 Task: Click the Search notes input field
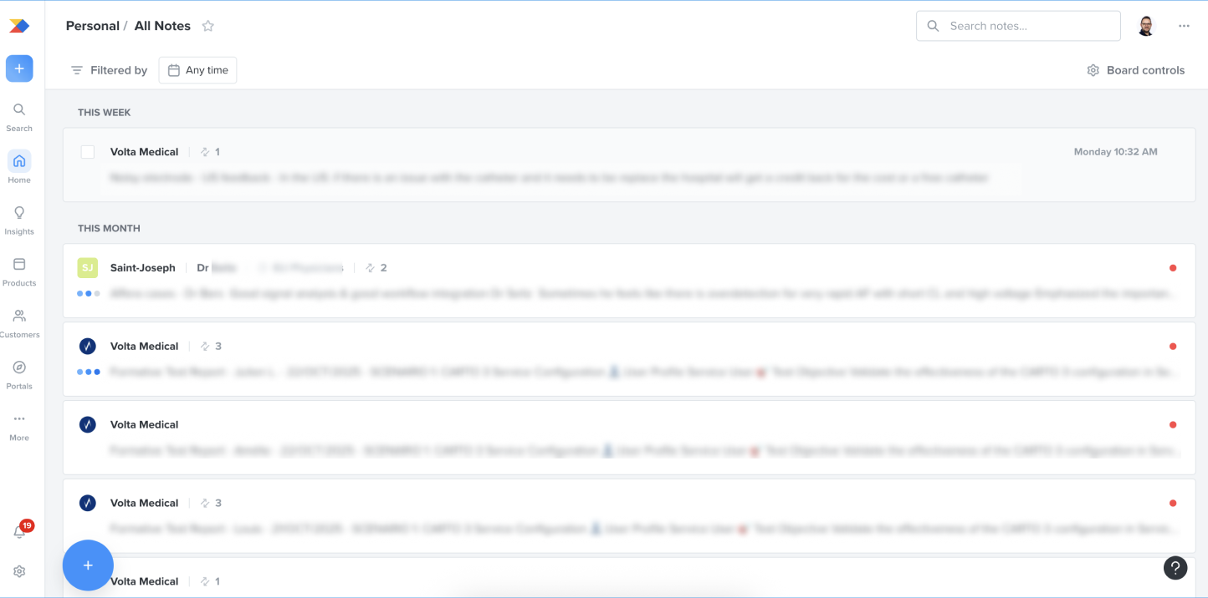(1029, 26)
